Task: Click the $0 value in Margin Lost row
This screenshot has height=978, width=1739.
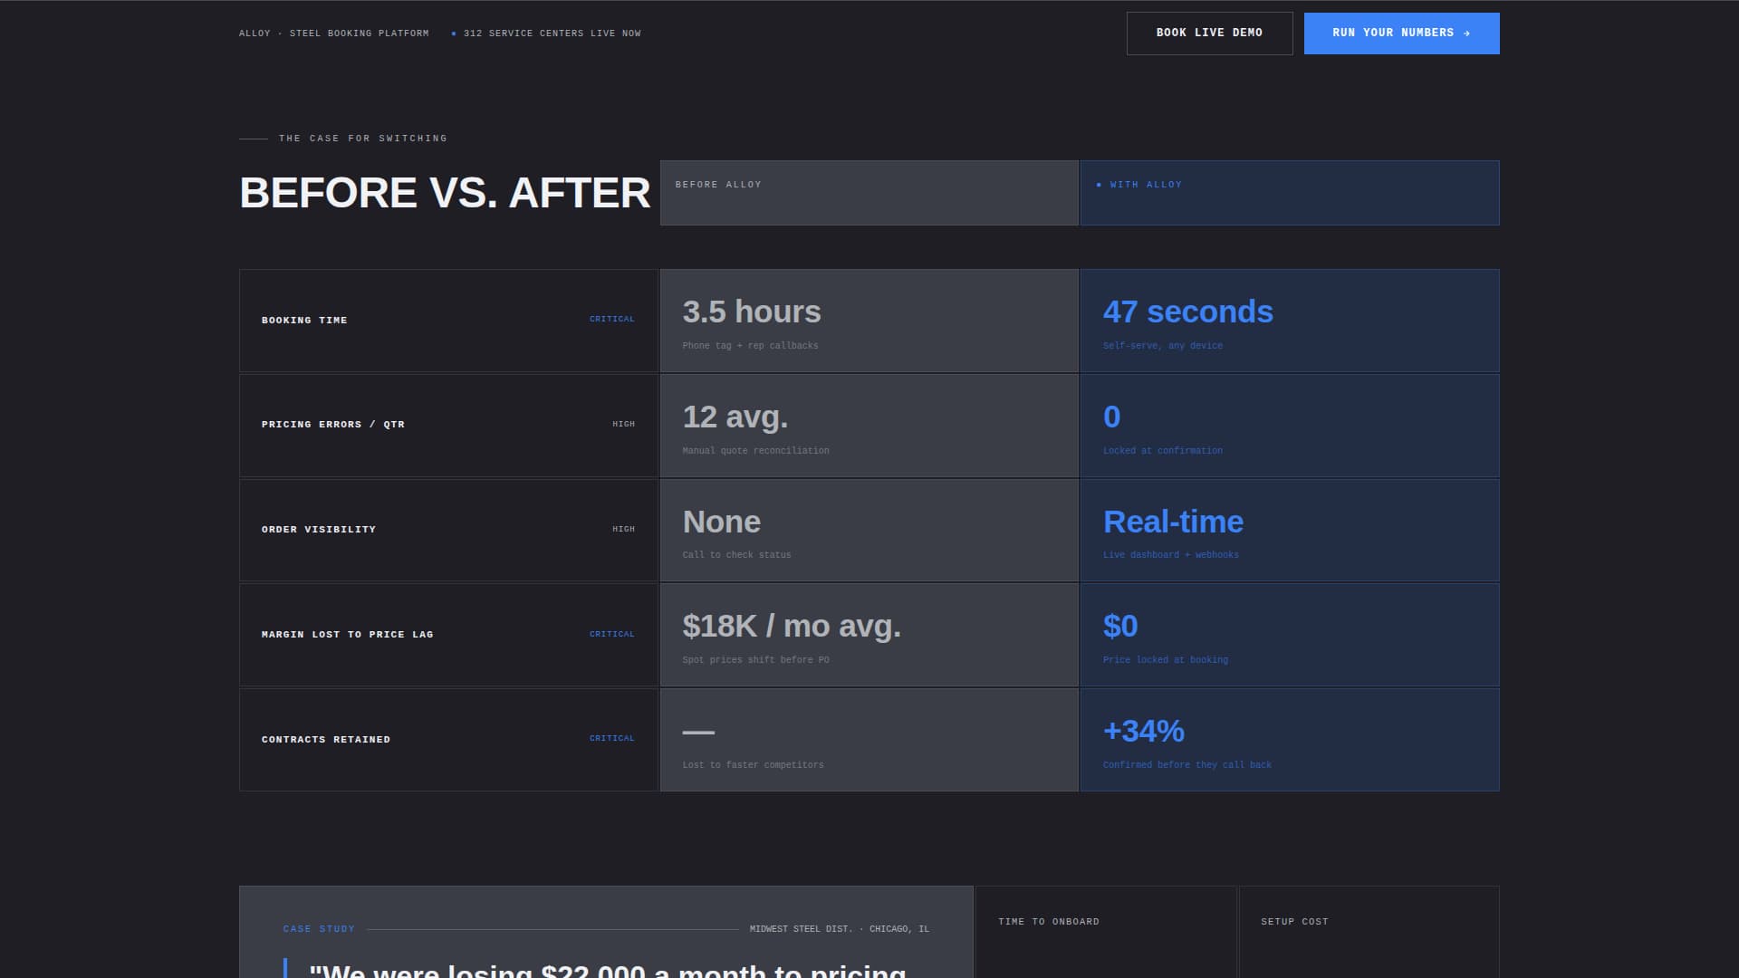Action: point(1120,626)
